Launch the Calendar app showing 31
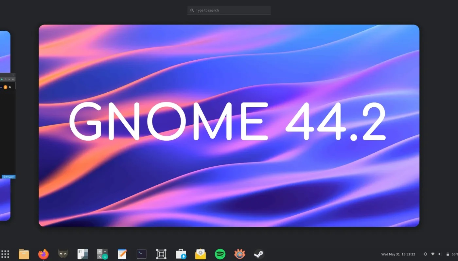 click(x=82, y=254)
